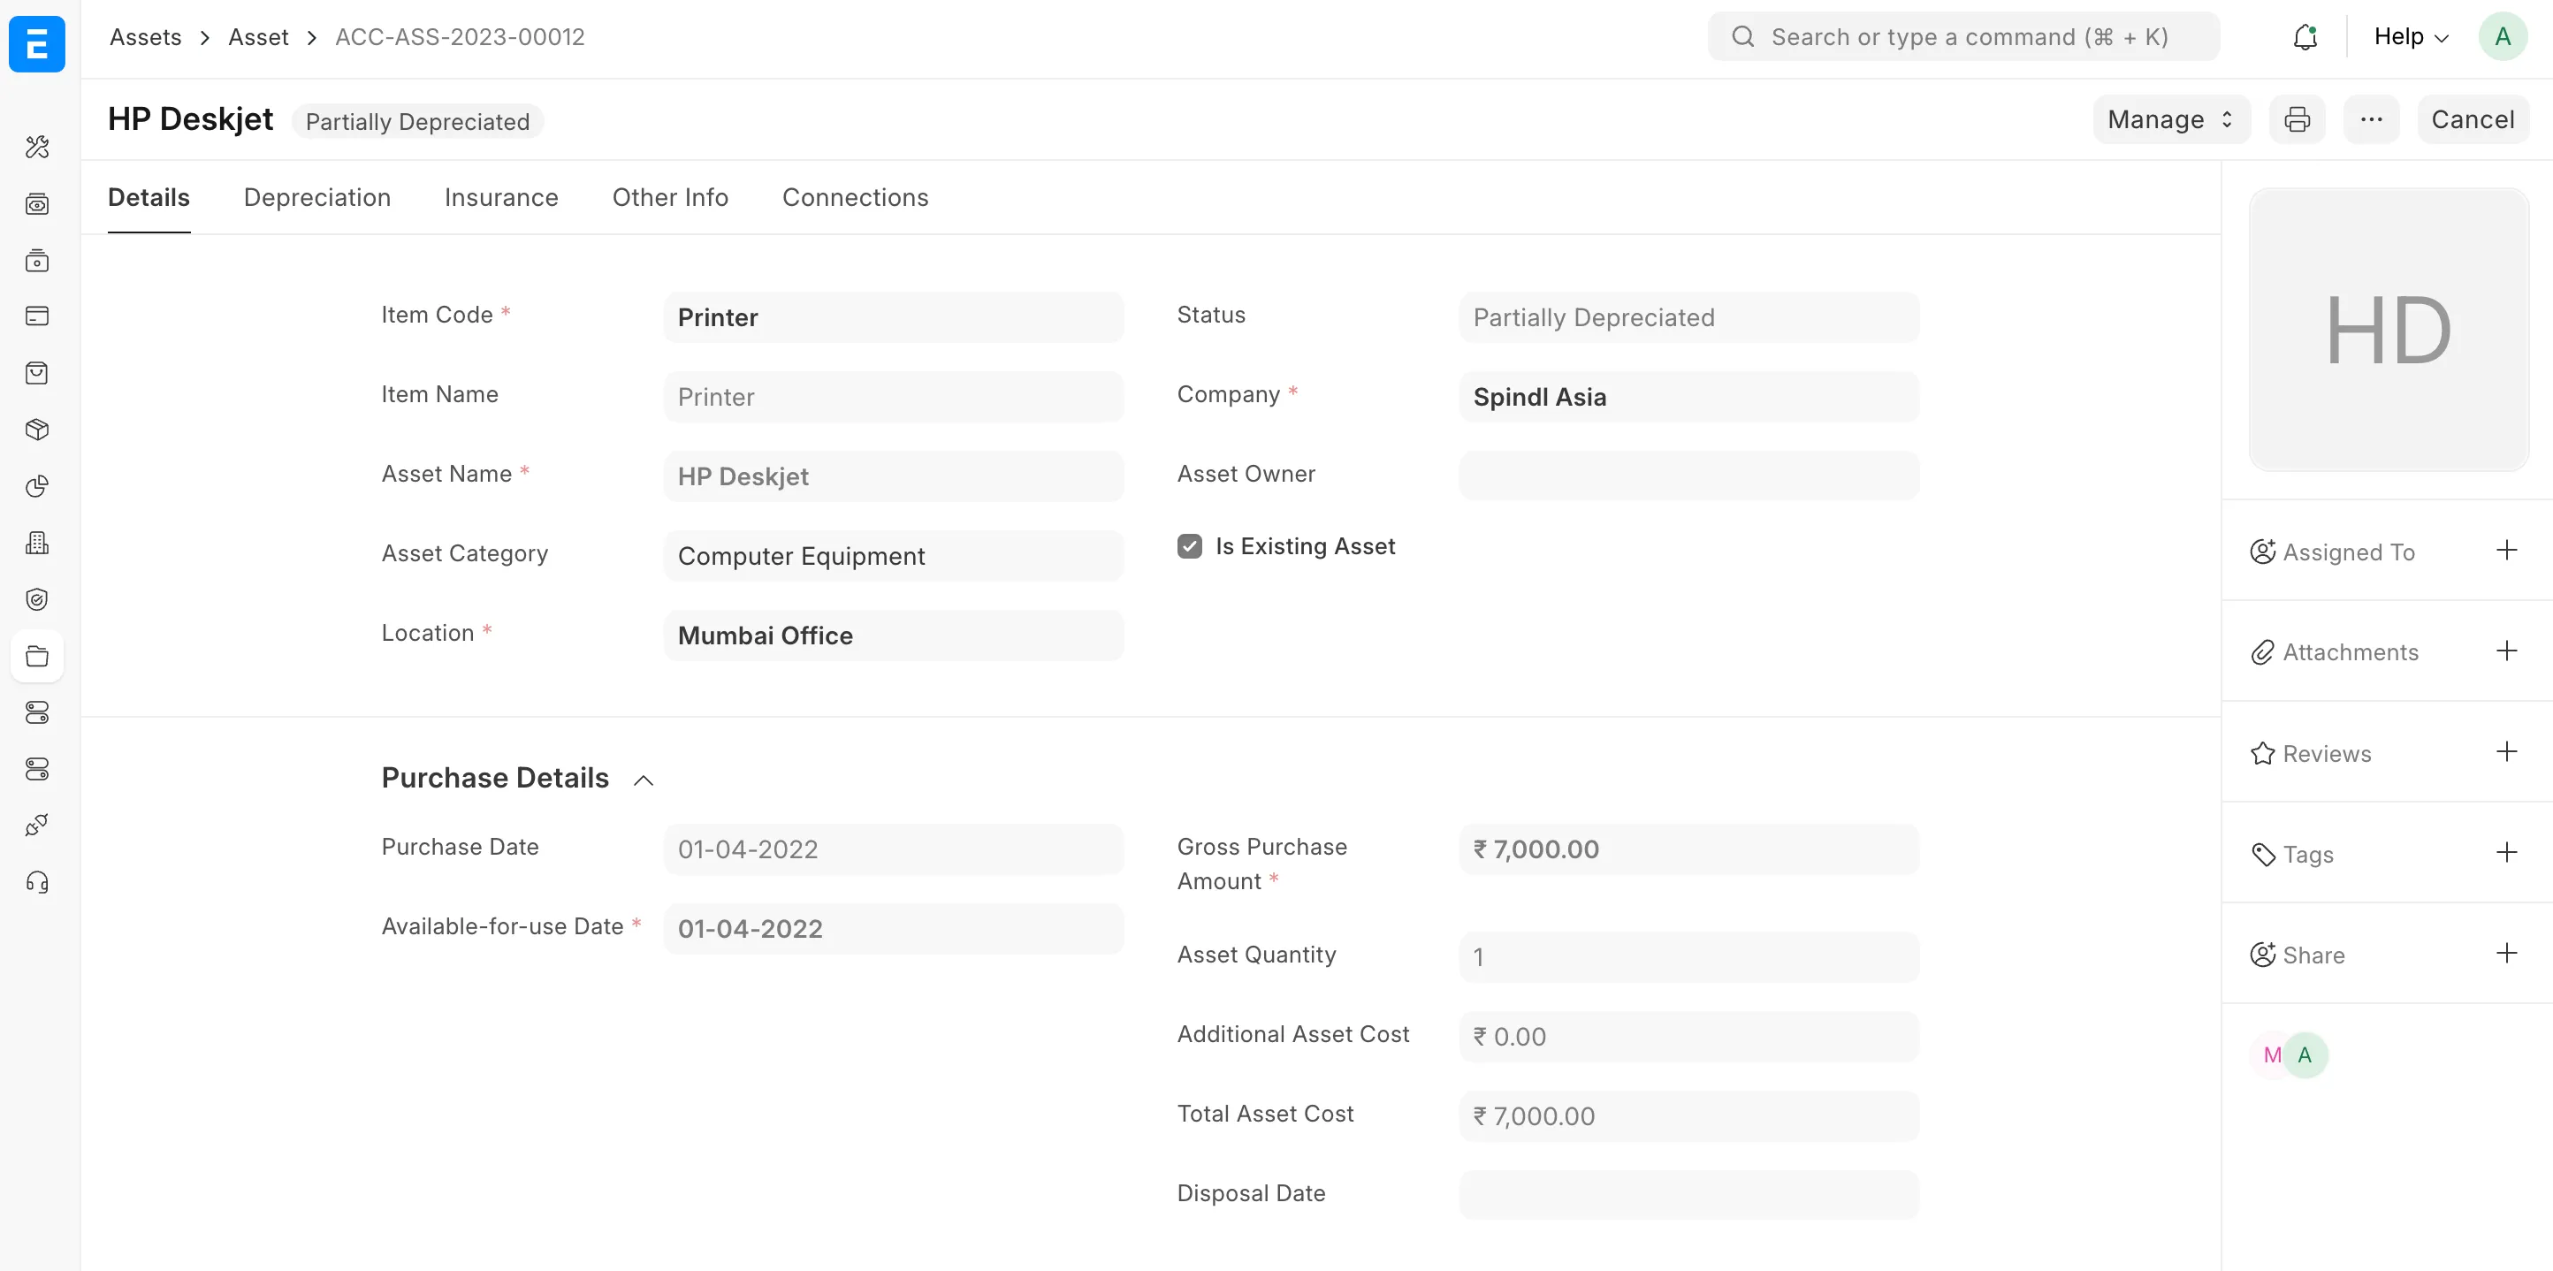Switch to the Connections tab
The height and width of the screenshot is (1271, 2553).
click(856, 197)
